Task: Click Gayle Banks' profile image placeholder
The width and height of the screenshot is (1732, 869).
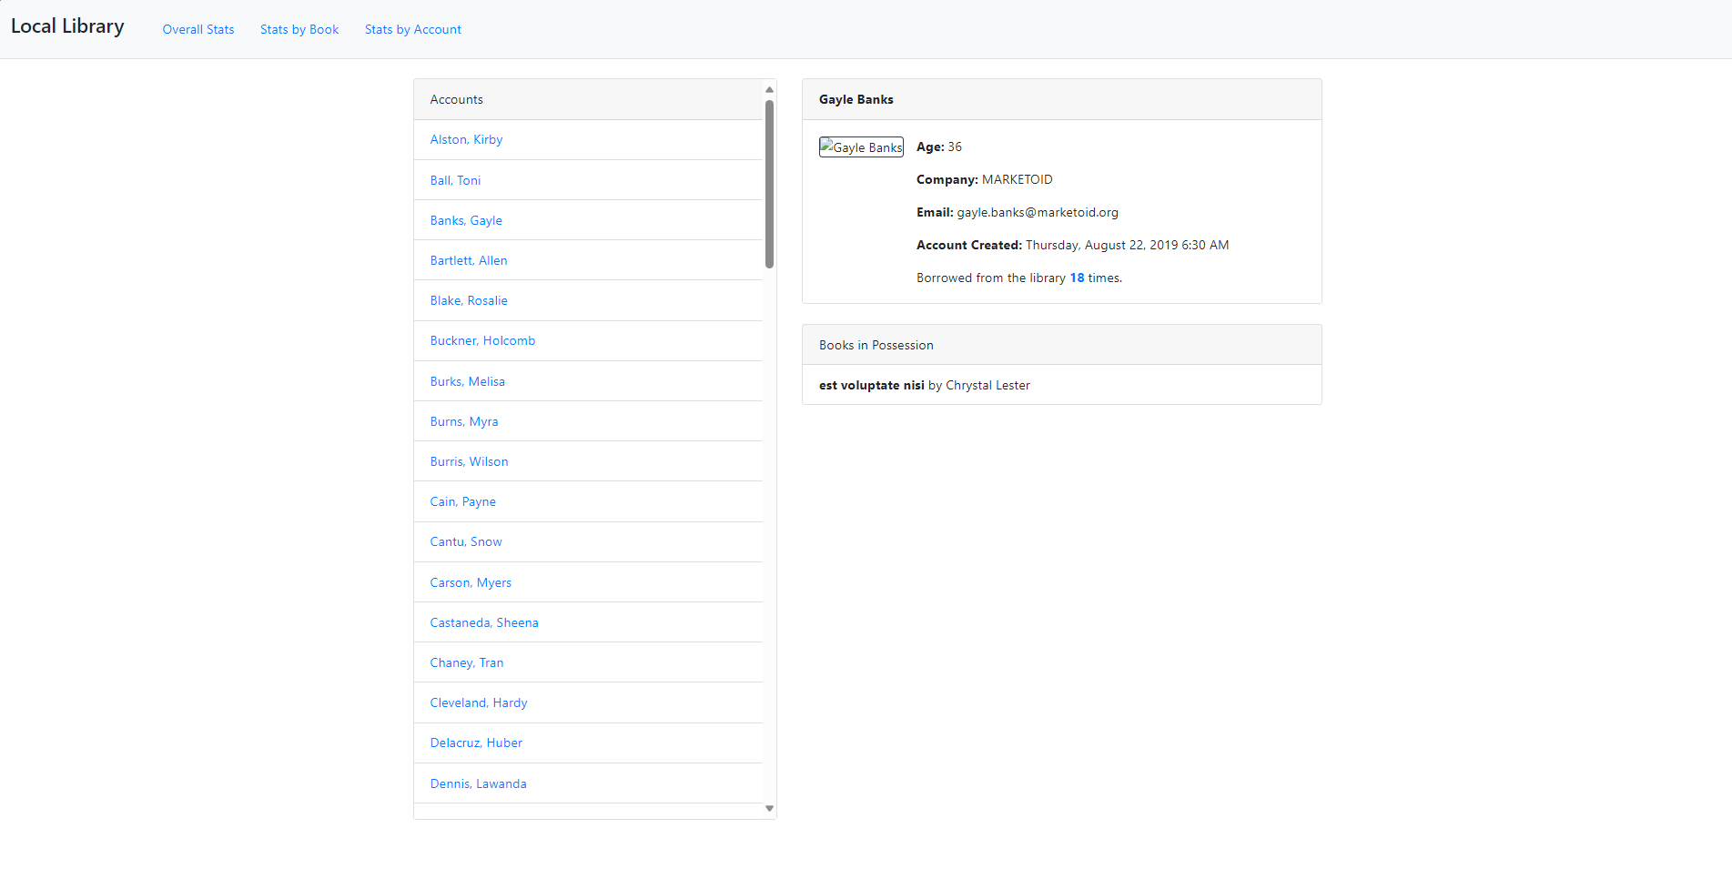Action: point(860,147)
